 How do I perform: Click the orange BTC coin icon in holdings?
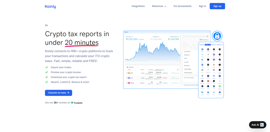tap(129, 73)
